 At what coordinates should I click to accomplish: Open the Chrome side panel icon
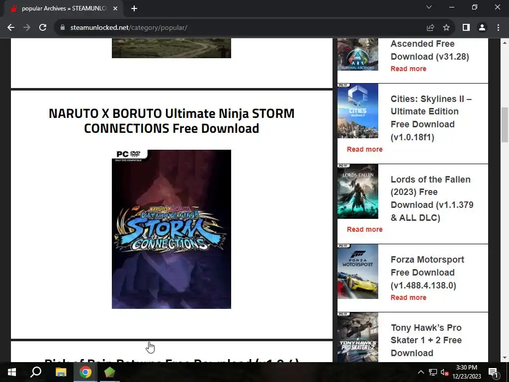(466, 28)
